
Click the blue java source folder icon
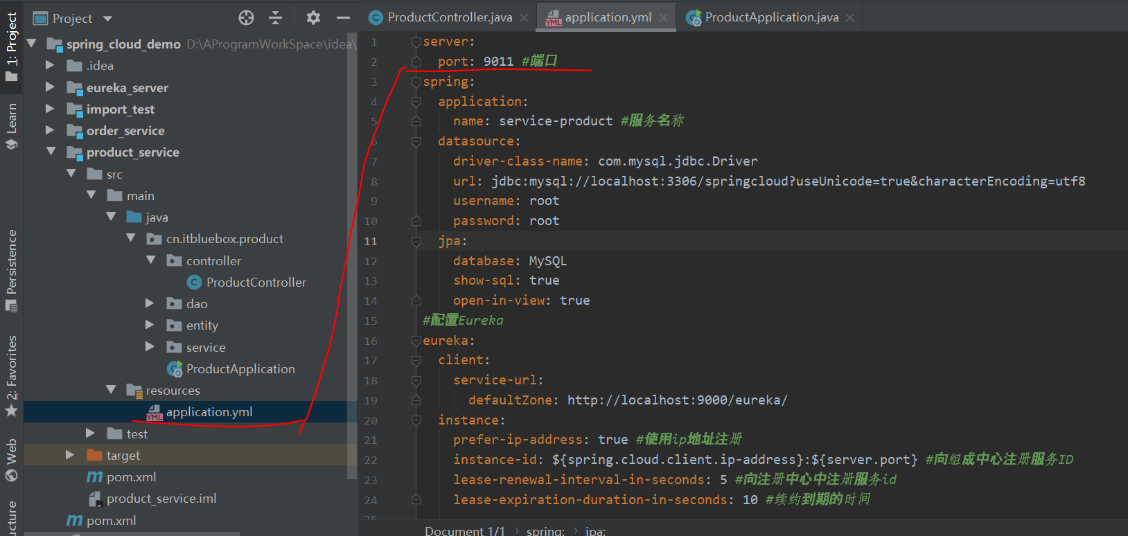coord(134,217)
